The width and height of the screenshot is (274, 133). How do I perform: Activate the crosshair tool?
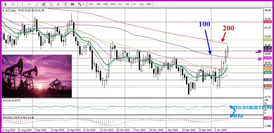(12, 4)
